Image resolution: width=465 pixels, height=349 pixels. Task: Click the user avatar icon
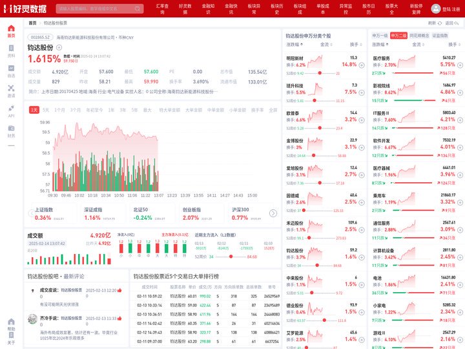(x=435, y=8)
